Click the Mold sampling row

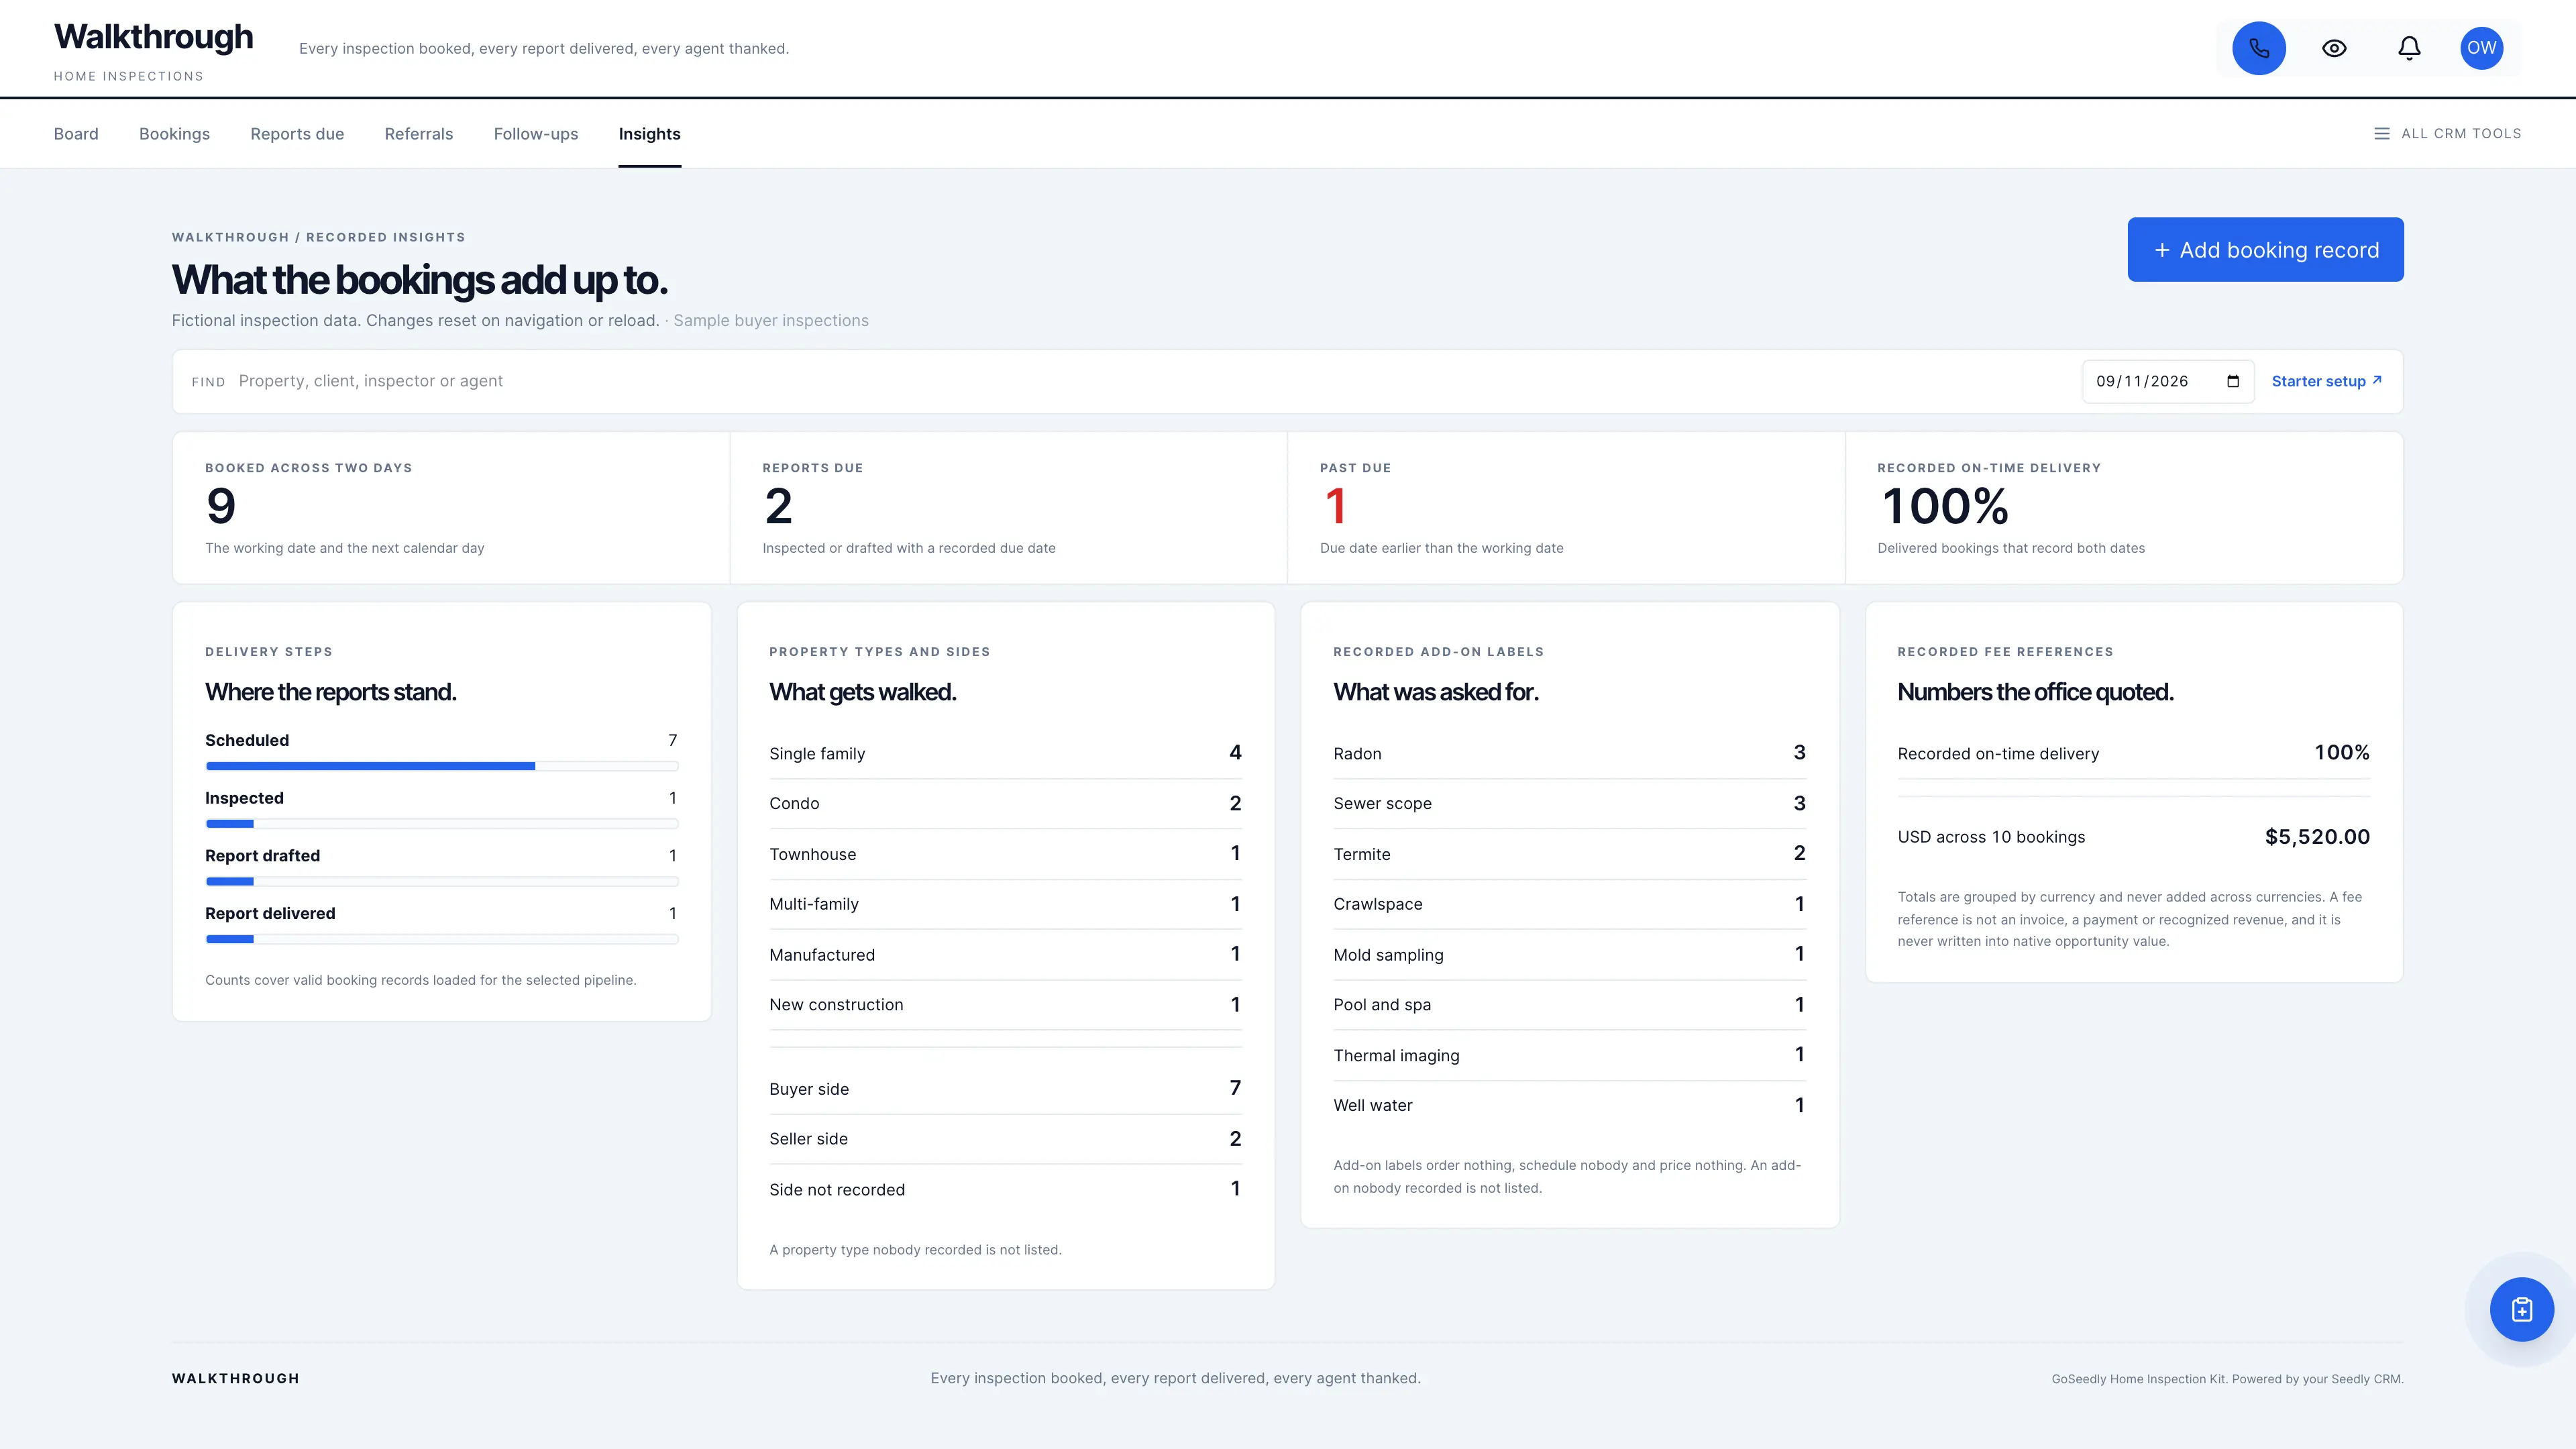(1569, 955)
